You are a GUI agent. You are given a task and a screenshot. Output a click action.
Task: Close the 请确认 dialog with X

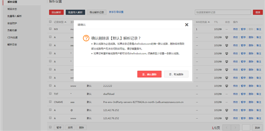pos(187,25)
